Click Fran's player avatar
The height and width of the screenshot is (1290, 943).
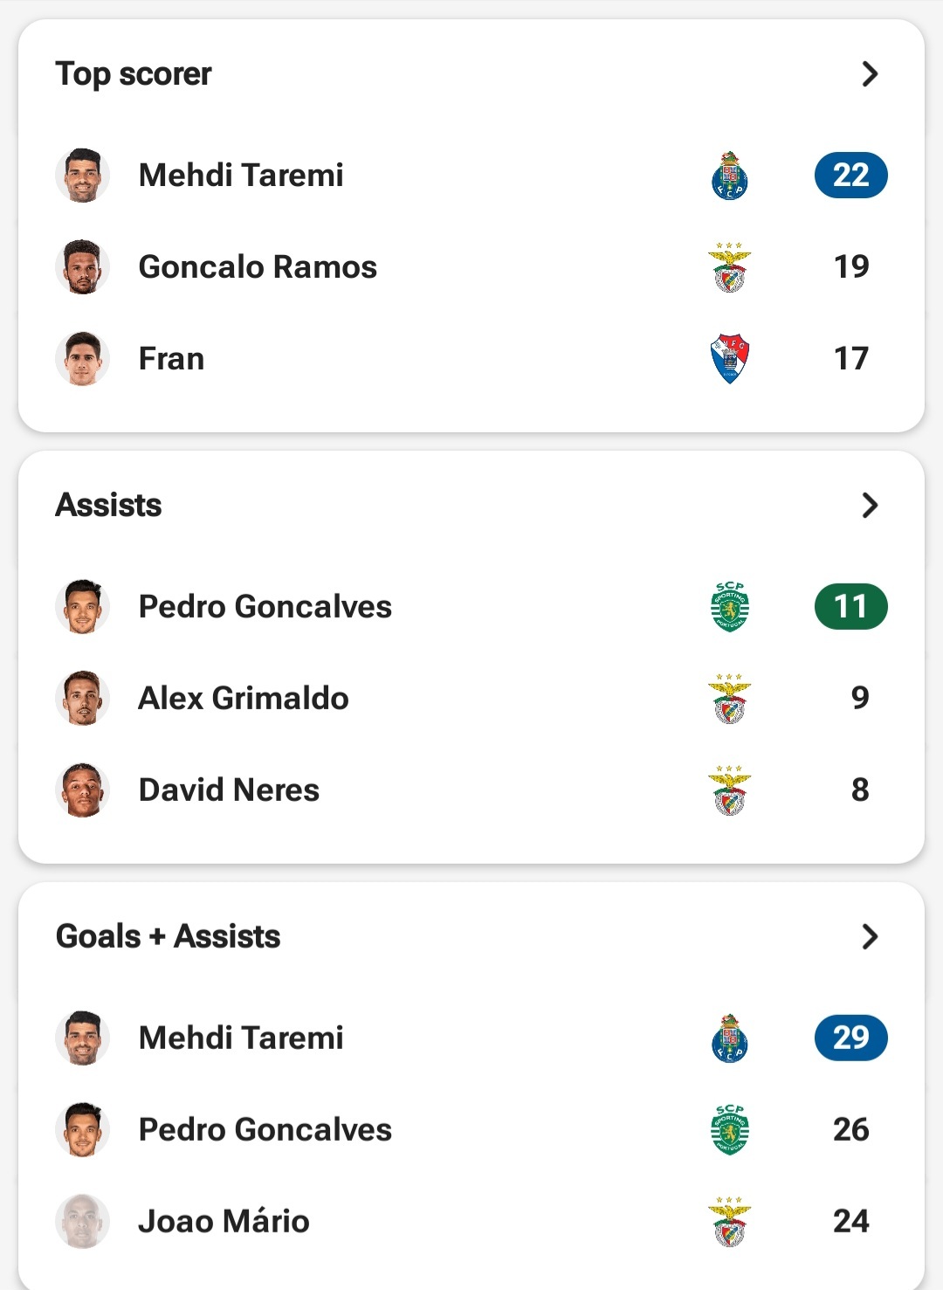coord(82,359)
